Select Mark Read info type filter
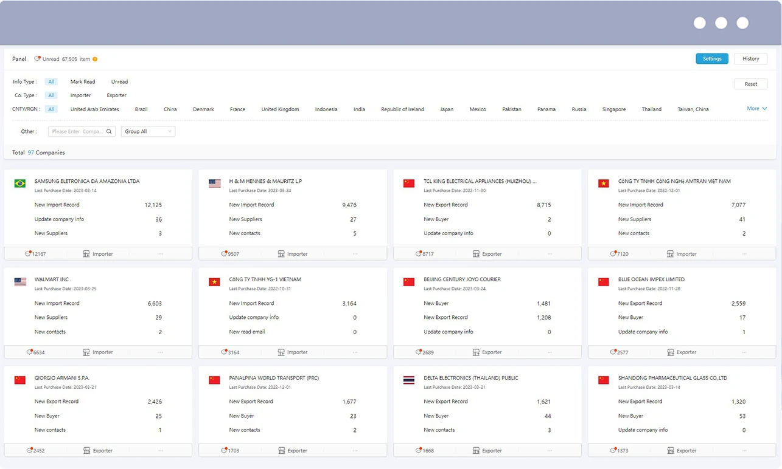Image resolution: width=782 pixels, height=469 pixels. tap(83, 81)
